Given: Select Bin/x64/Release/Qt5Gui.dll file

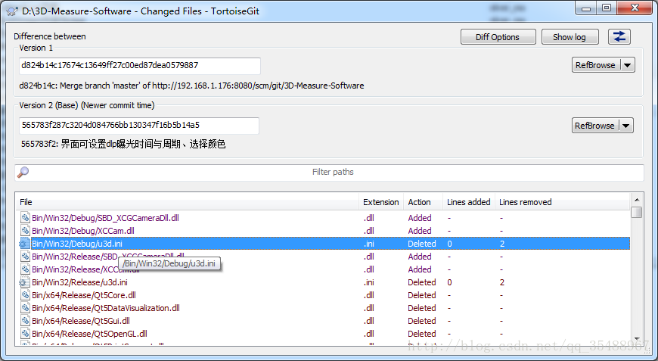Looking at the screenshot, I should point(81,321).
